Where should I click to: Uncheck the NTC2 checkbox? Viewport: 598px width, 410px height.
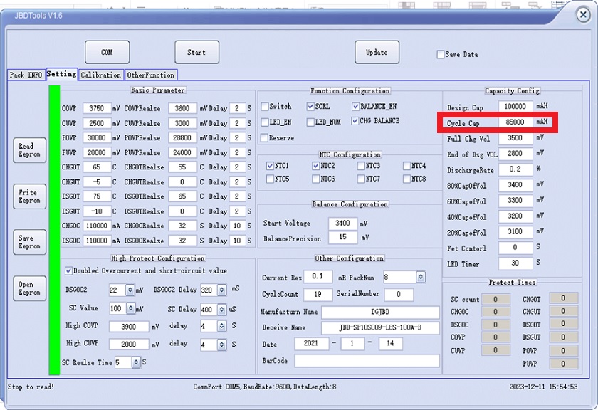[316, 166]
